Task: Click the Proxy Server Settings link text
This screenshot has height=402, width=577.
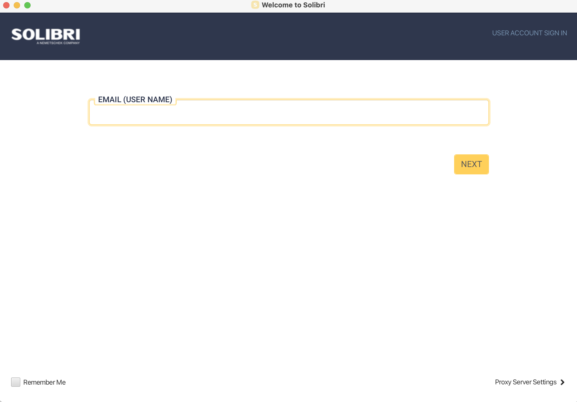Action: click(526, 382)
